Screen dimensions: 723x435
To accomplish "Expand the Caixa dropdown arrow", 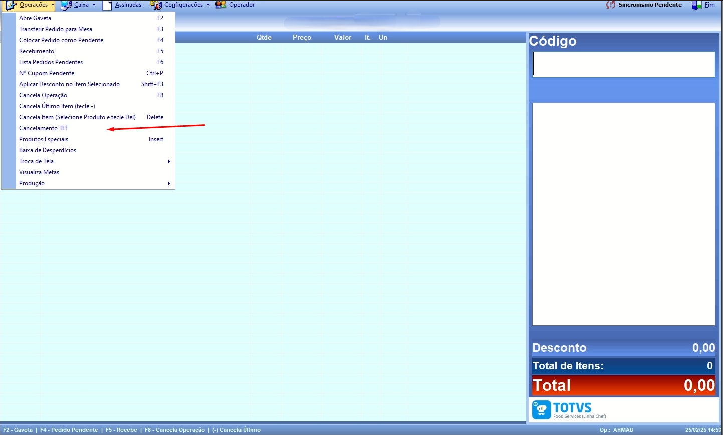I will click(94, 5).
